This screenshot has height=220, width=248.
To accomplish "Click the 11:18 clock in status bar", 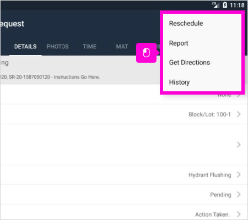I will click(237, 5).
